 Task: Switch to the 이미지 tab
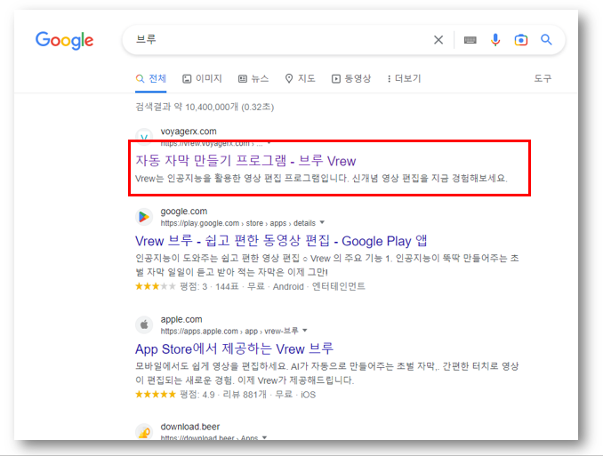tap(202, 78)
